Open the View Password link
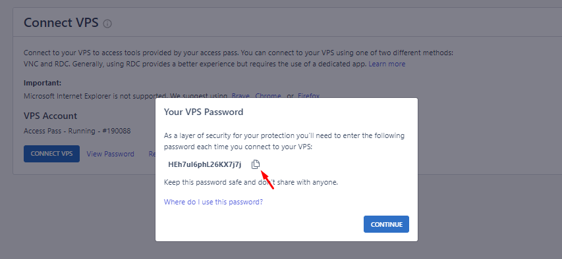Image resolution: width=562 pixels, height=259 pixels. [111, 154]
